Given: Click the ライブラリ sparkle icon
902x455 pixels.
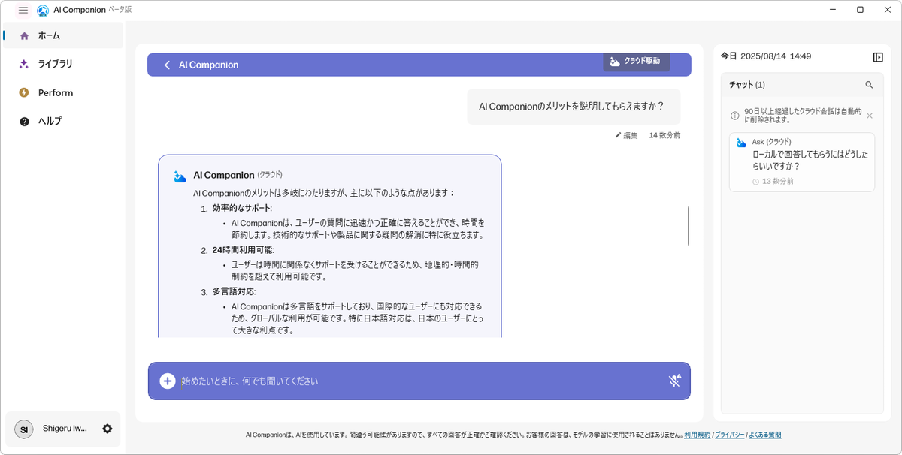Looking at the screenshot, I should tap(24, 64).
